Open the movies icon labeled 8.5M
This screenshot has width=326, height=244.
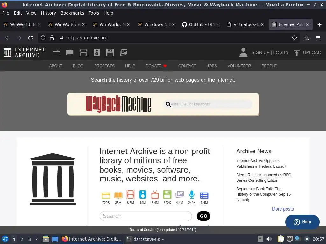130,195
